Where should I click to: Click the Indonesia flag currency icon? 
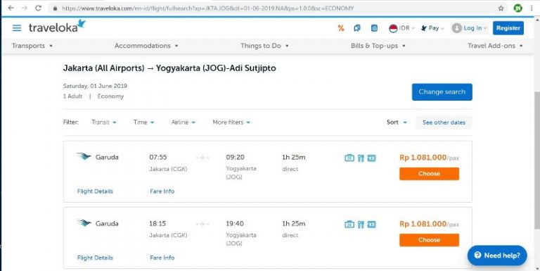[393, 28]
